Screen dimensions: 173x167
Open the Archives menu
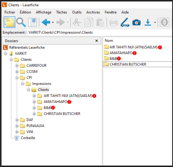(93, 12)
